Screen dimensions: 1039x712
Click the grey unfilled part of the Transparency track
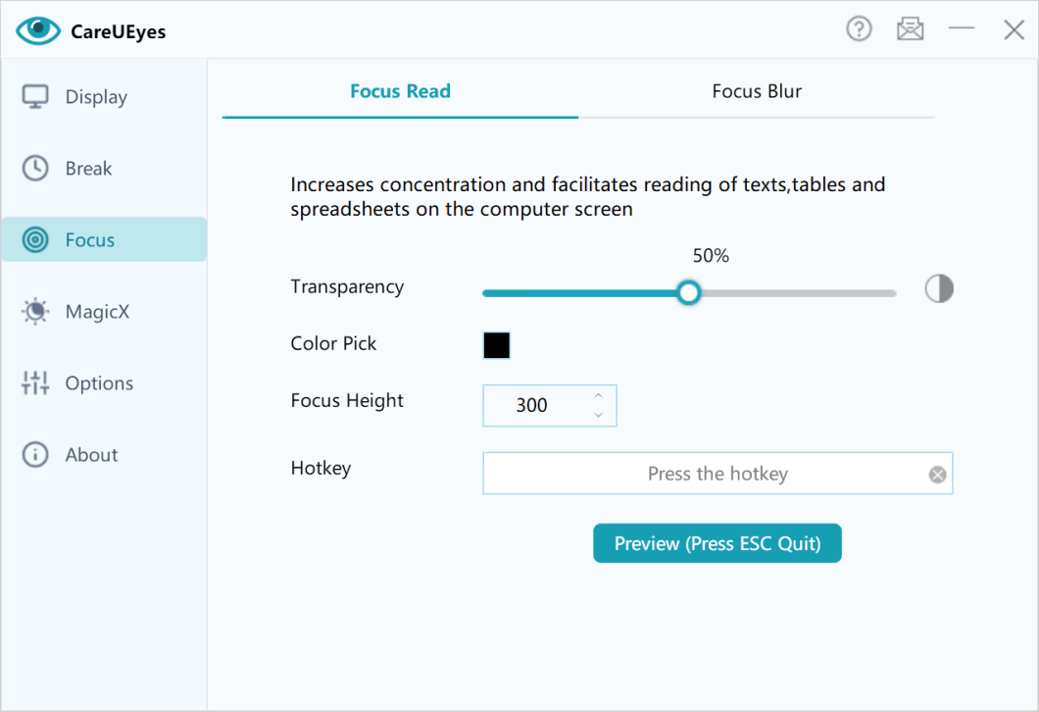click(x=799, y=293)
